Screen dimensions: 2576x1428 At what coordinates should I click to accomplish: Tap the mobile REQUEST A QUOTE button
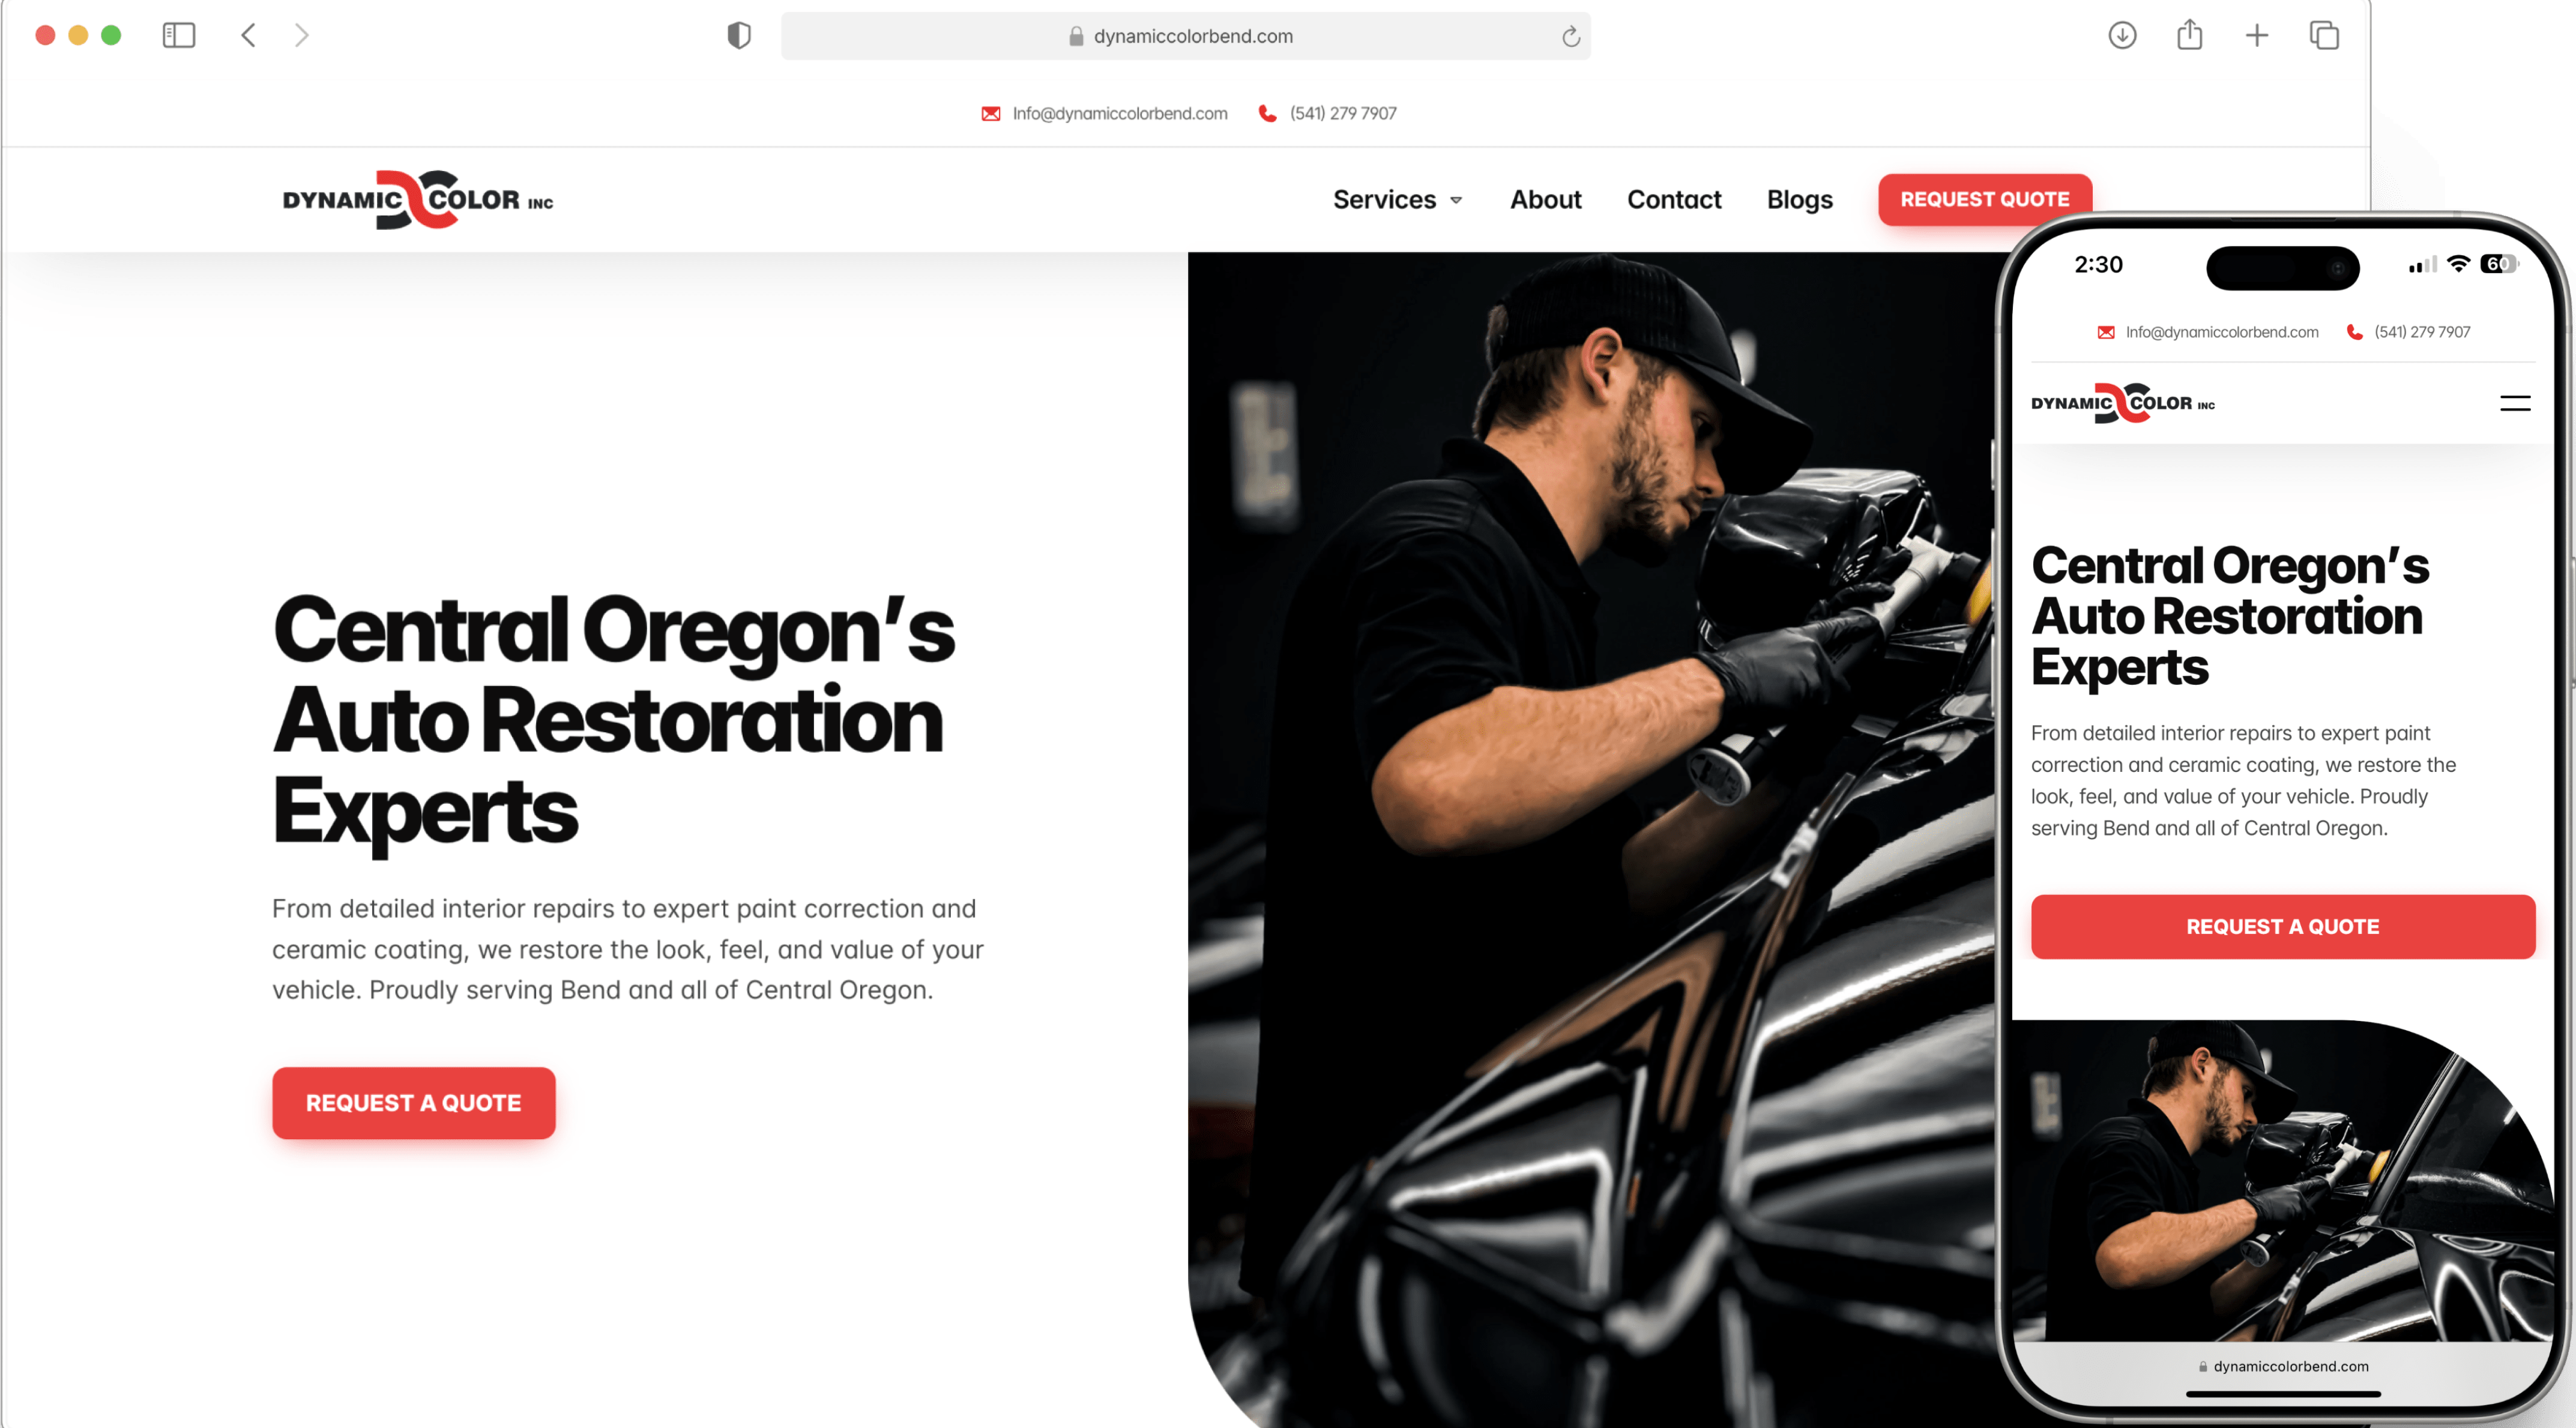pyautogui.click(x=2282, y=926)
